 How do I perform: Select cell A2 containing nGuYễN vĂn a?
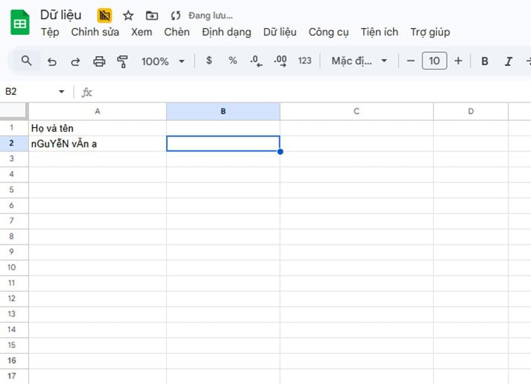click(97, 143)
